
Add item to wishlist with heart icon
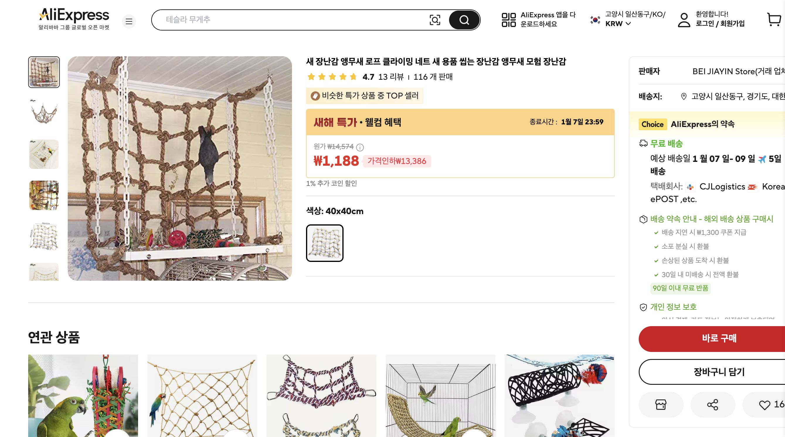(x=764, y=405)
